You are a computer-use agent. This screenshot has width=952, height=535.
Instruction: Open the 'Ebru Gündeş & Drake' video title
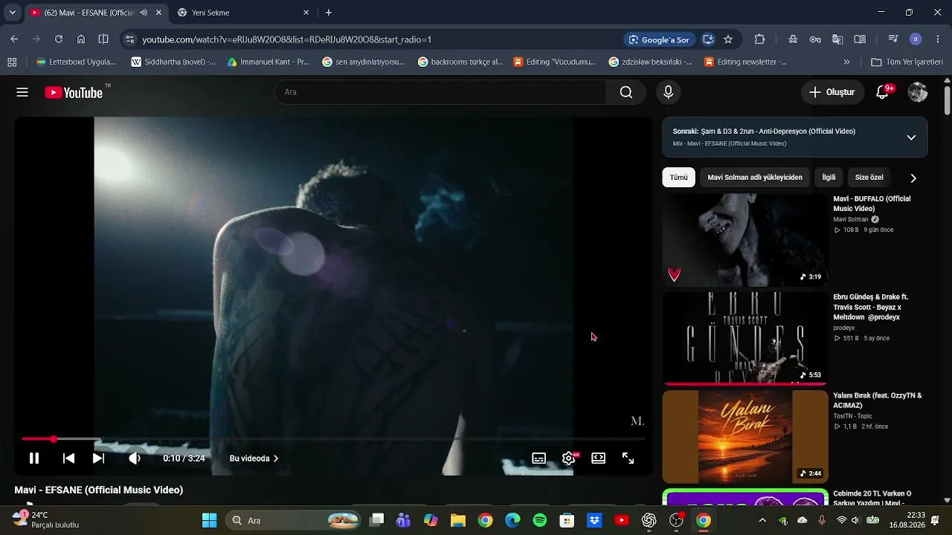(x=871, y=307)
